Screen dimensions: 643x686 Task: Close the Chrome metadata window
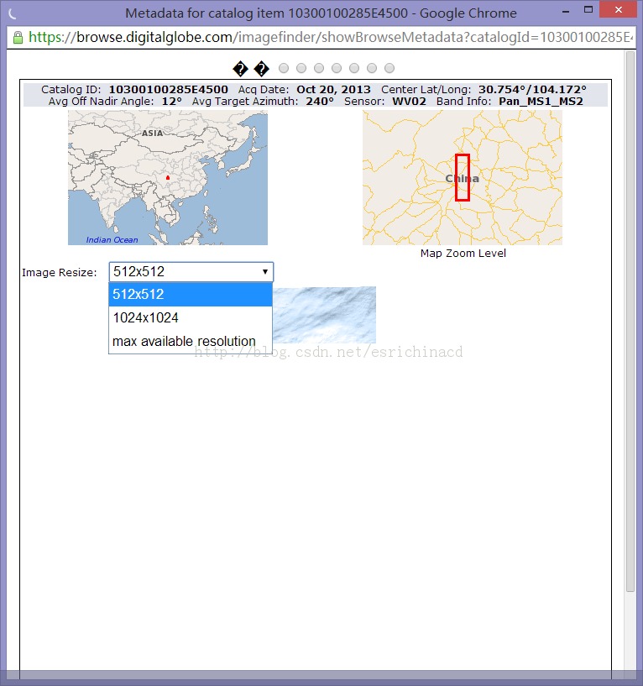point(618,9)
